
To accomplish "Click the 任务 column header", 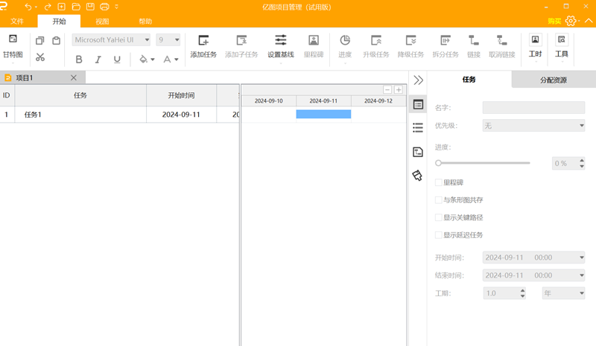I will point(80,95).
